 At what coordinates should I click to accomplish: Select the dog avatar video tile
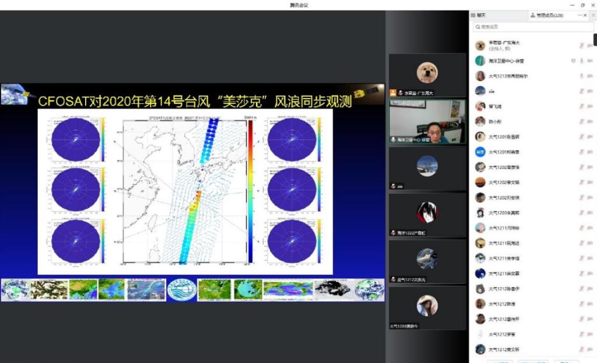pyautogui.click(x=427, y=75)
